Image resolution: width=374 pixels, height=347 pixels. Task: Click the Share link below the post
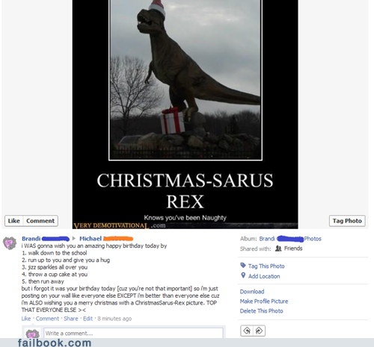click(x=71, y=319)
